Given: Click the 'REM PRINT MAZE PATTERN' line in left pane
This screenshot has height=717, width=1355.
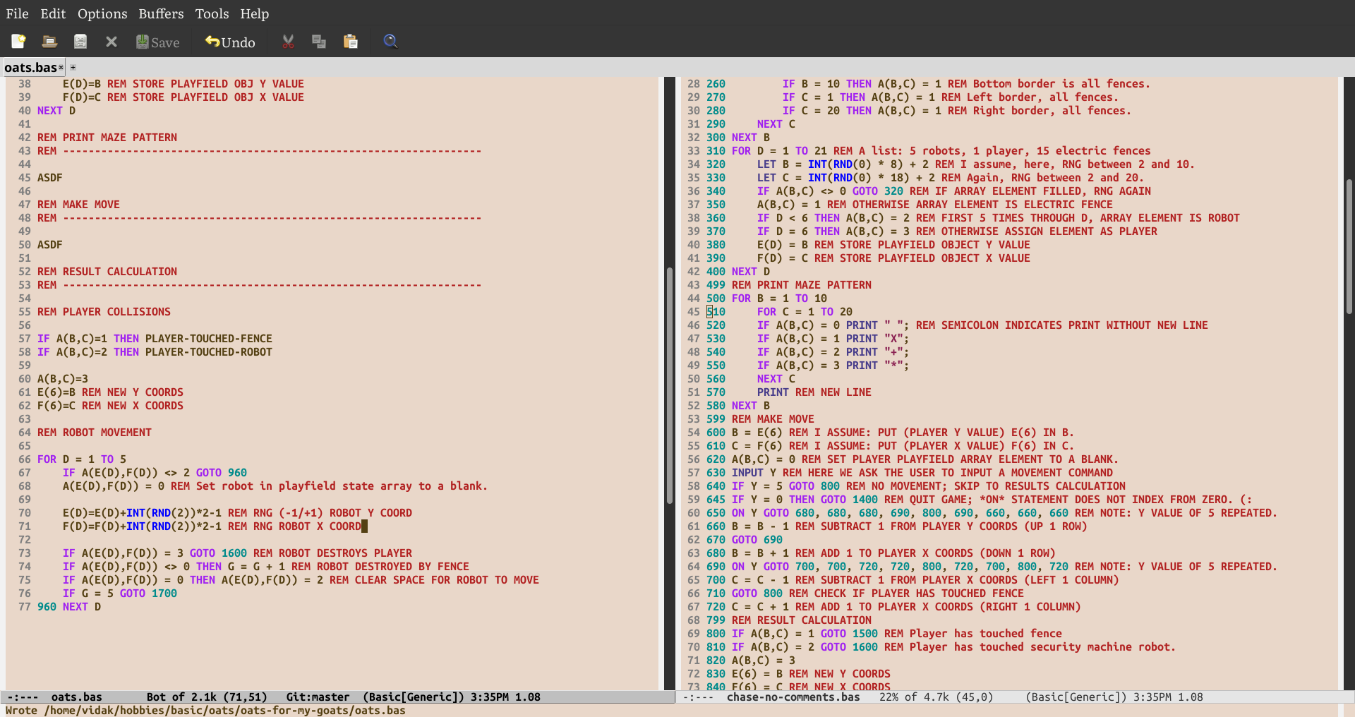Looking at the screenshot, I should point(107,138).
